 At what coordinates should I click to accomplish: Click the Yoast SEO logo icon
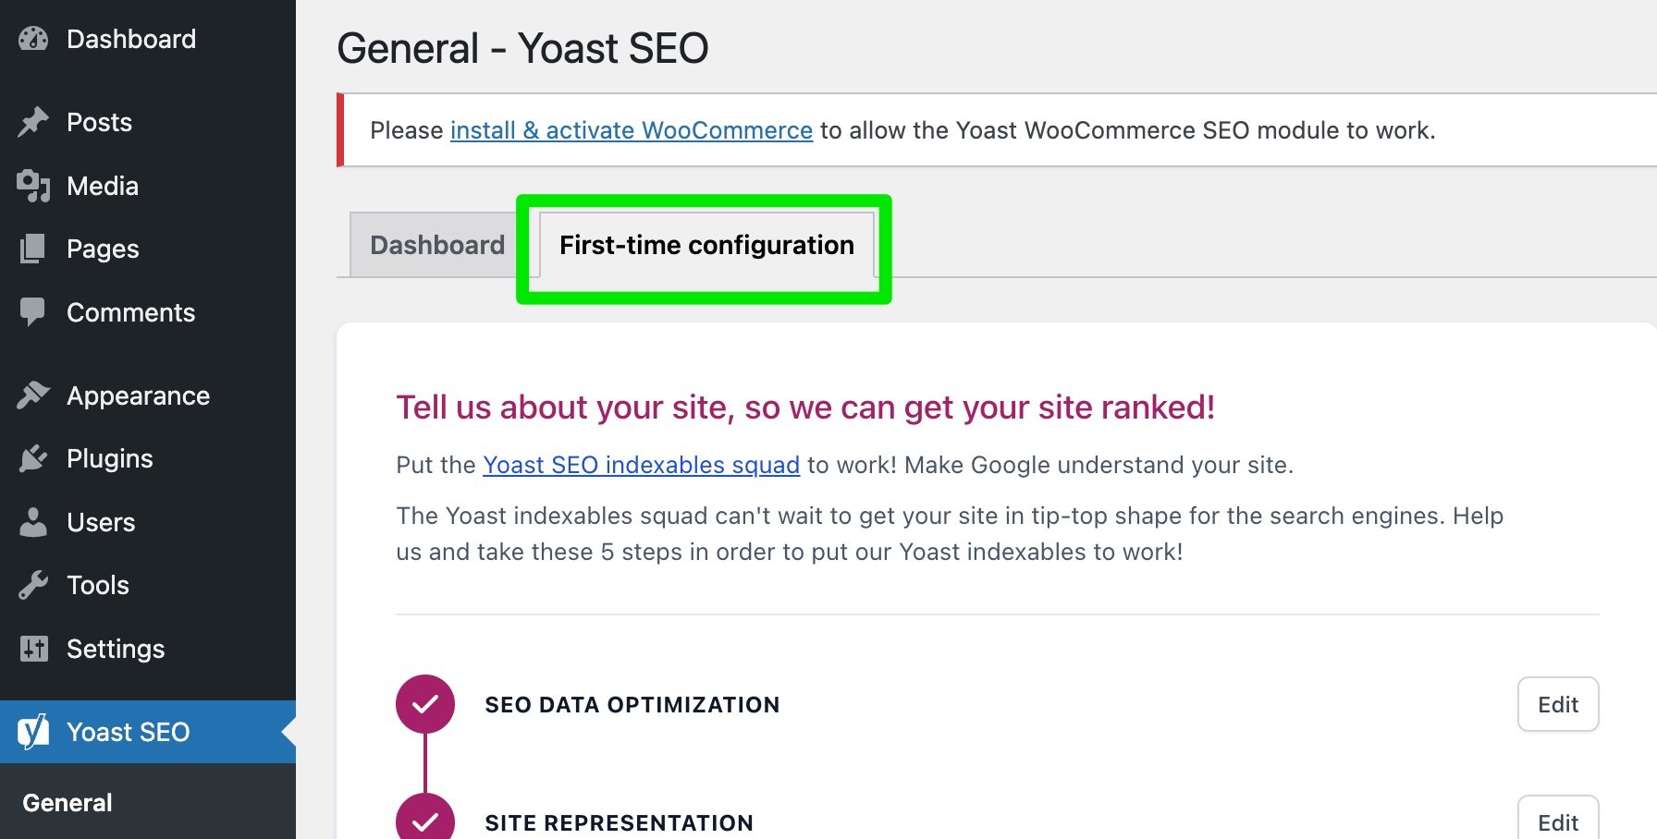click(33, 732)
